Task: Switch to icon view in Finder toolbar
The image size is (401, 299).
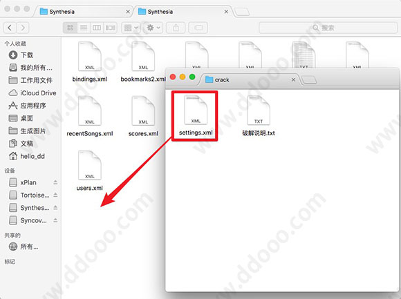Action: (x=70, y=28)
